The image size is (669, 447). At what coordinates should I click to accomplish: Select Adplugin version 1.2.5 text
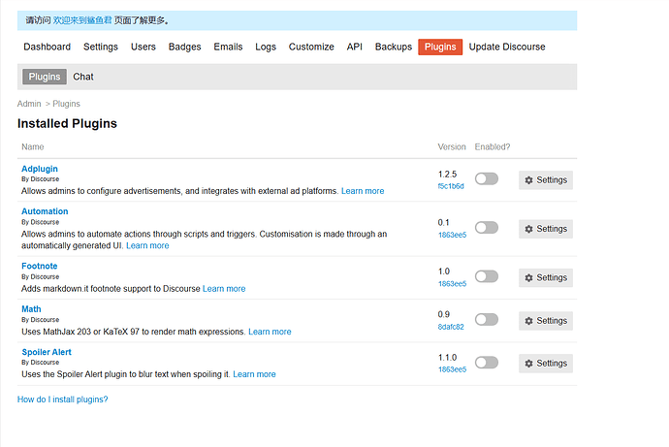[x=447, y=174]
